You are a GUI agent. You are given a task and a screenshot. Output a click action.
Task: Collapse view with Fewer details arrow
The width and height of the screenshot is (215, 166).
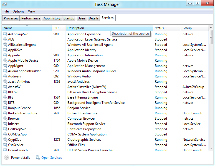6,158
